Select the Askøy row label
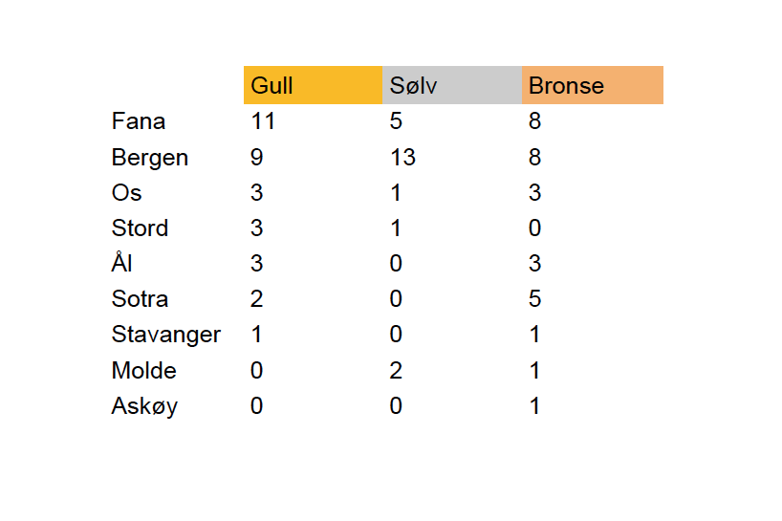Viewport: 782px width, 521px height. point(144,406)
